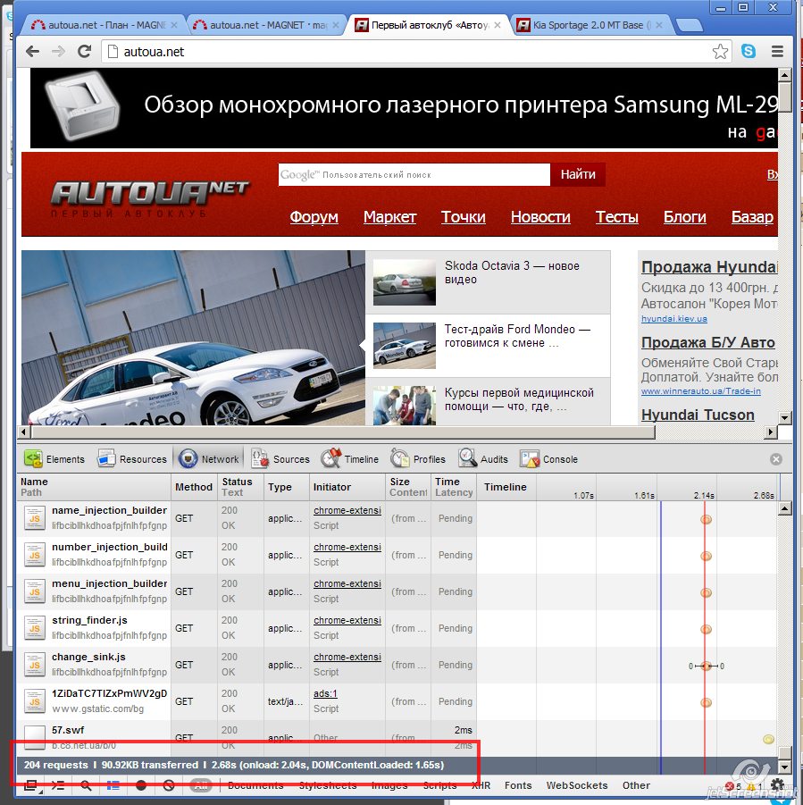The width and height of the screenshot is (803, 805).
Task: Bookmark this page with the star icon
Action: coord(720,52)
